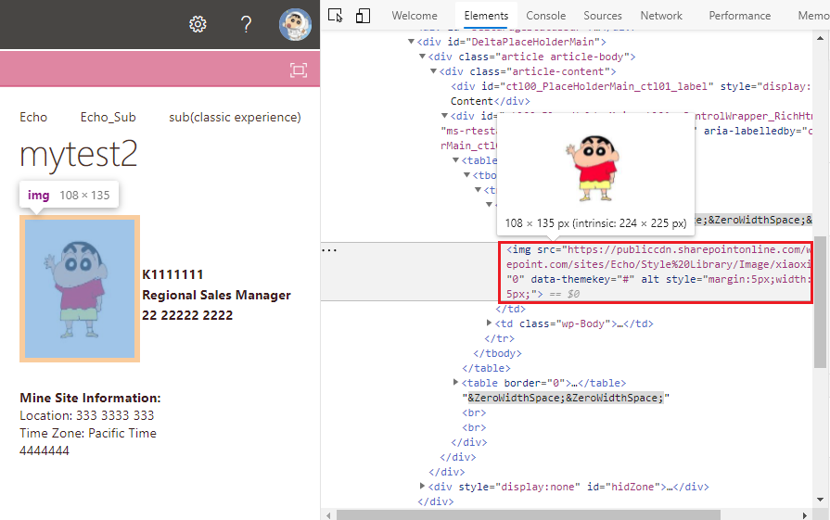
Task: Switch to the Welcome tab
Action: coord(415,16)
